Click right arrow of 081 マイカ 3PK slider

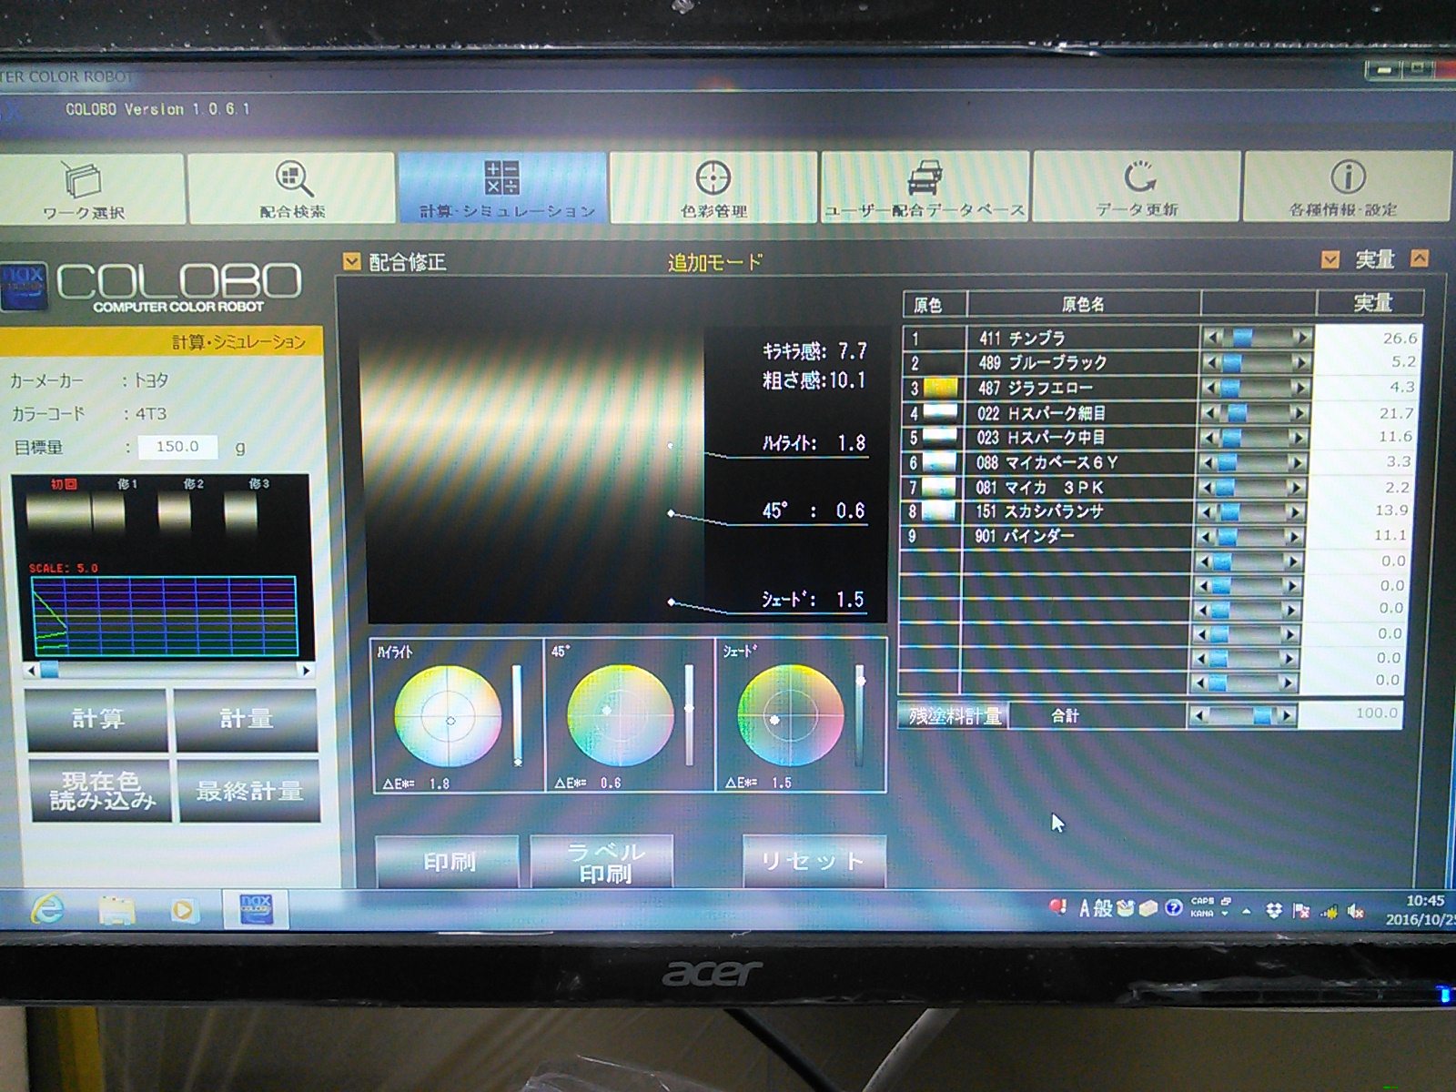click(1298, 488)
